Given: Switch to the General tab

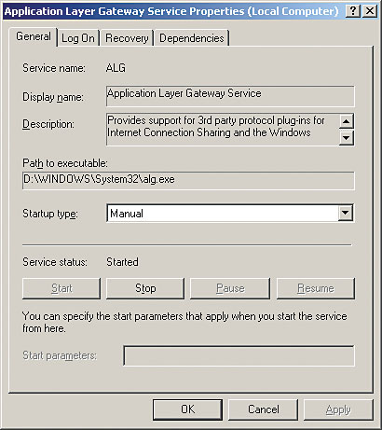Looking at the screenshot, I should click(x=34, y=36).
